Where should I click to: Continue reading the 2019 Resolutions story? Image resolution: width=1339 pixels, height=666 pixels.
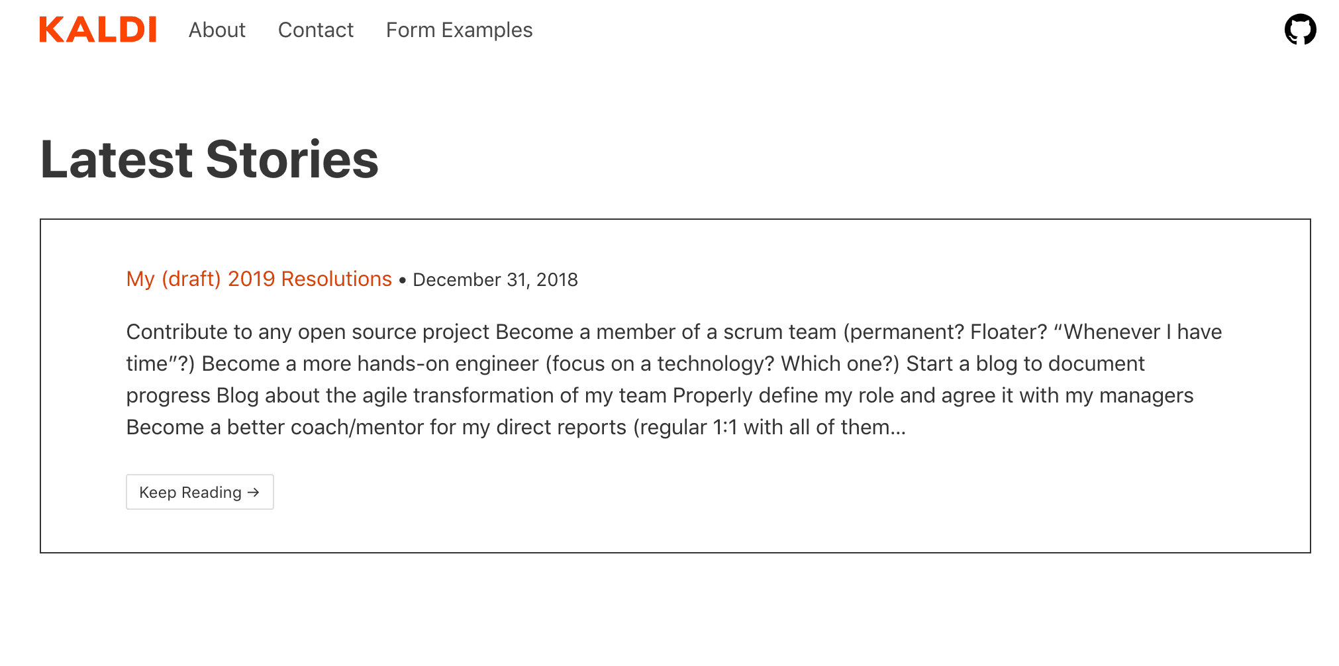point(200,492)
